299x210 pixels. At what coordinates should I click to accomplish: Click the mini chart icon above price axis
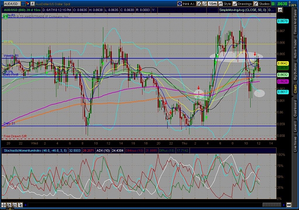280,10
